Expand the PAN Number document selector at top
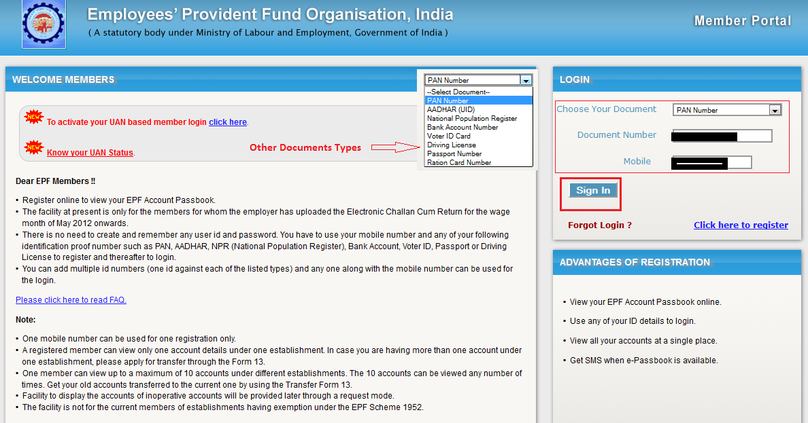Viewport: 808px width, 423px height. click(526, 79)
